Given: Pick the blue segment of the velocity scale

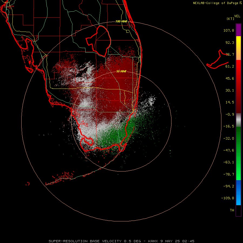Looking at the screenshot, I should tap(238, 193).
